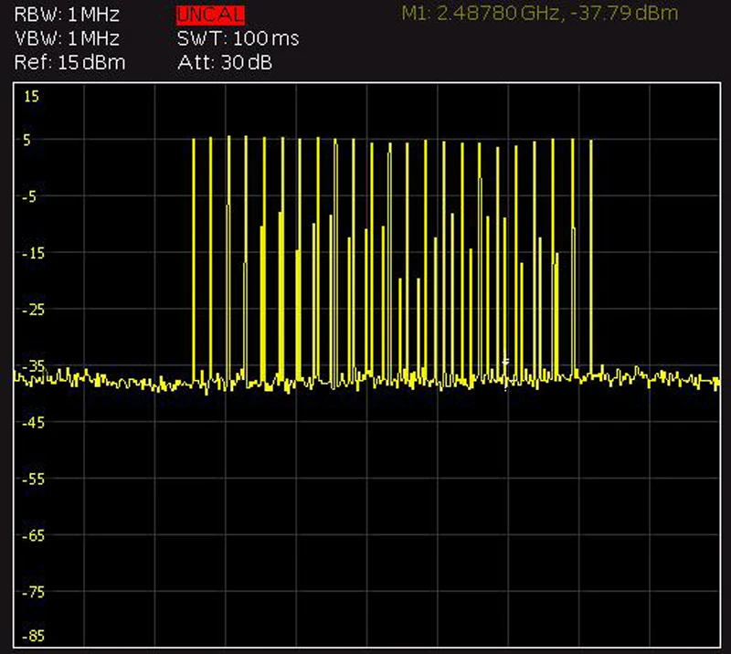The image size is (731, 654).
Task: Click the -45 axis label
Action: point(33,423)
